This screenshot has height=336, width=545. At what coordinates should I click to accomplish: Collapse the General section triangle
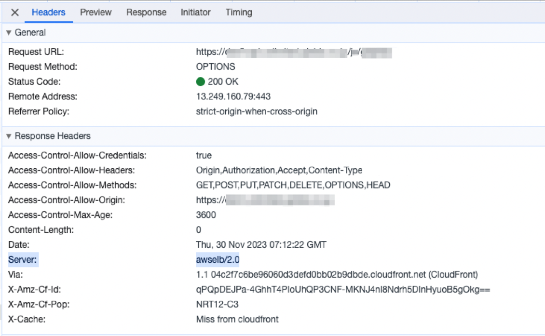tap(9, 33)
